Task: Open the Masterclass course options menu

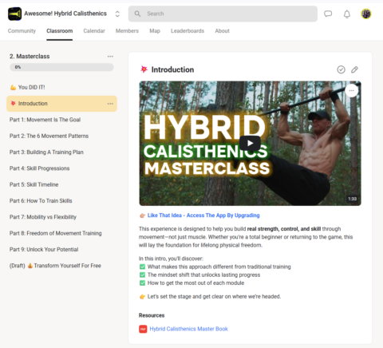Action: pyautogui.click(x=110, y=57)
